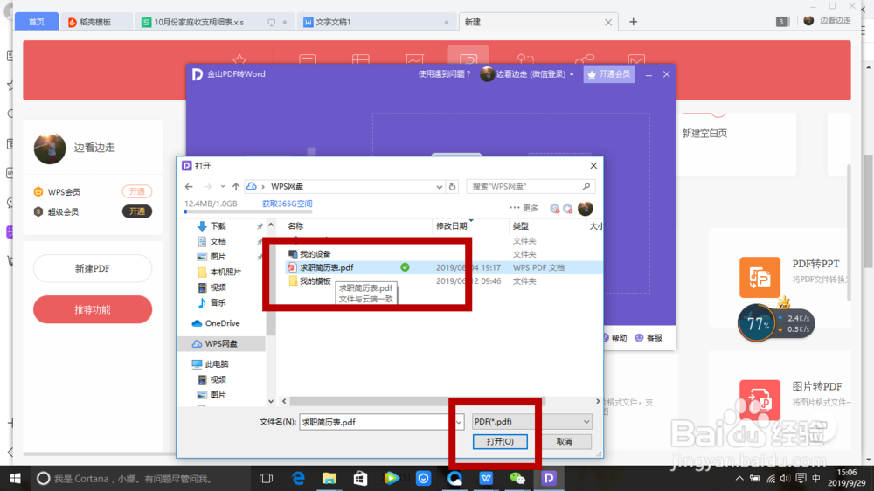Click 客服 in PDF转Word window
This screenshot has width=874, height=491.
tap(649, 338)
